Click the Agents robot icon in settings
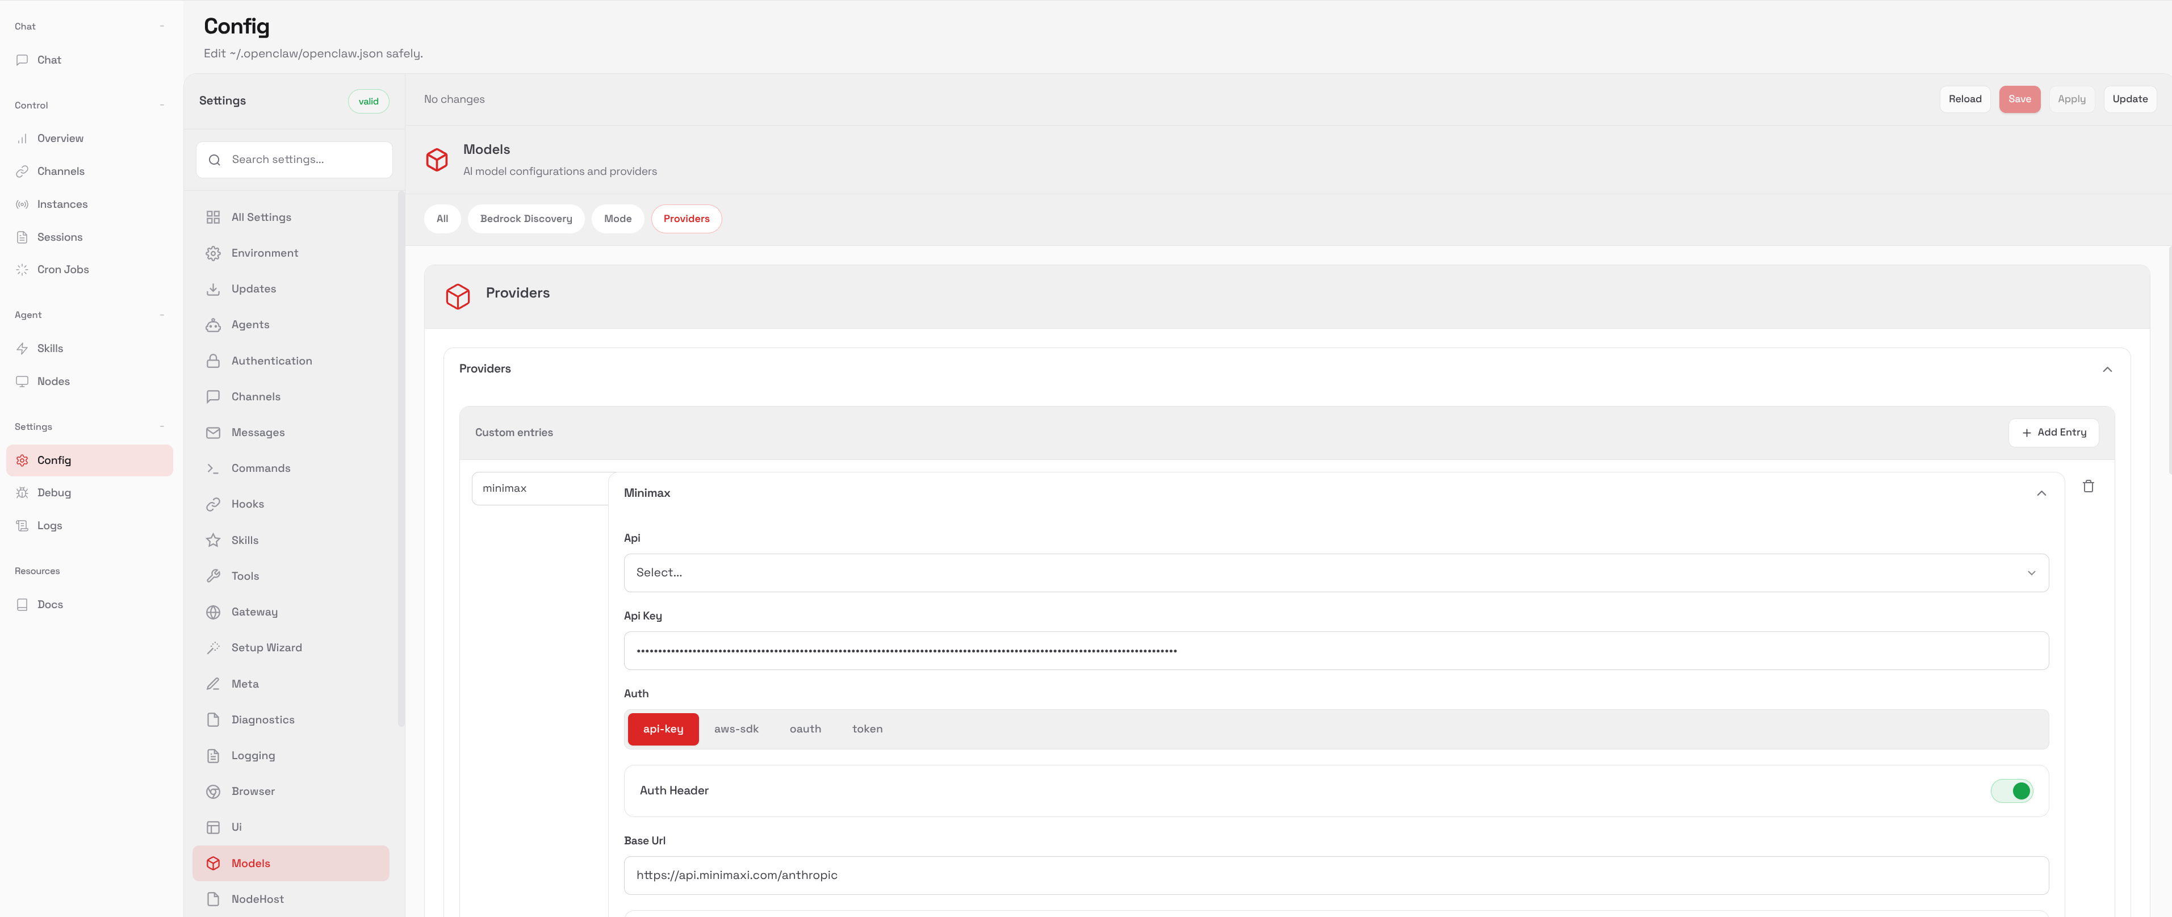 click(214, 325)
